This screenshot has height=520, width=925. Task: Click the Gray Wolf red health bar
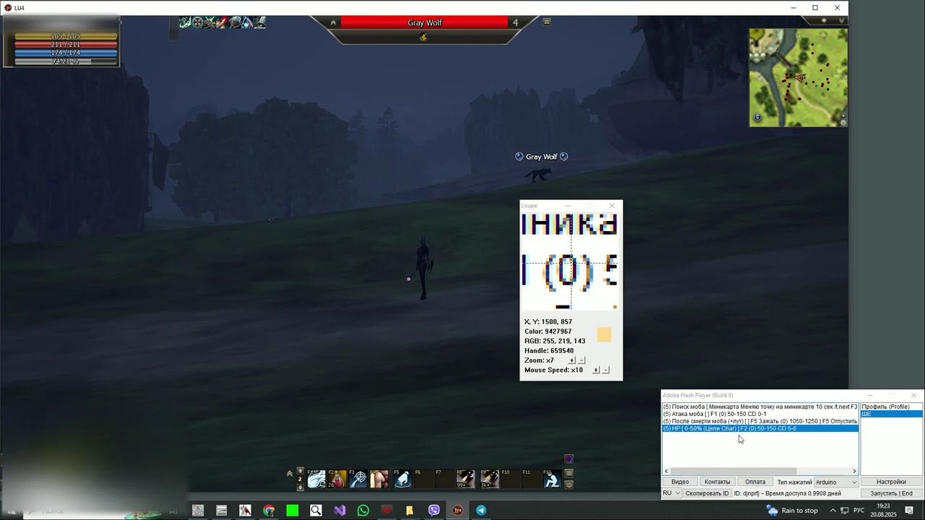click(424, 22)
